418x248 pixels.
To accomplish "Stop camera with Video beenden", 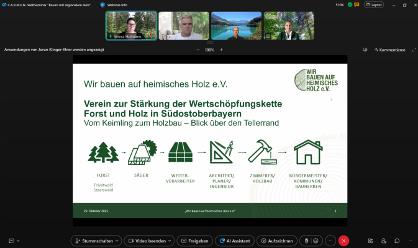I will click(149, 241).
